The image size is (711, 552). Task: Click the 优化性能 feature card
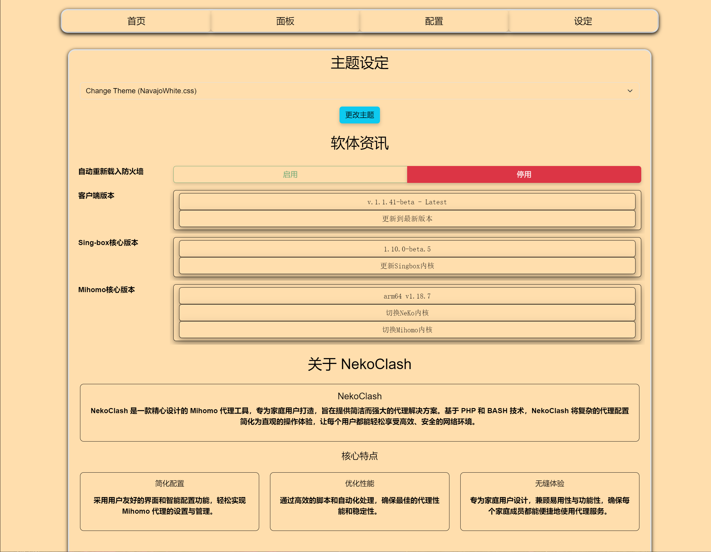359,502
